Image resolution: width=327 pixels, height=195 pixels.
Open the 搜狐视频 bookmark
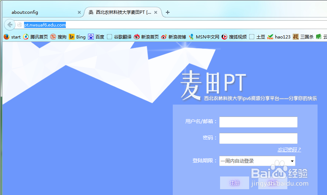point(234,37)
